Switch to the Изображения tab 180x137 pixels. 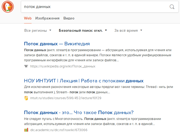pos(47,18)
